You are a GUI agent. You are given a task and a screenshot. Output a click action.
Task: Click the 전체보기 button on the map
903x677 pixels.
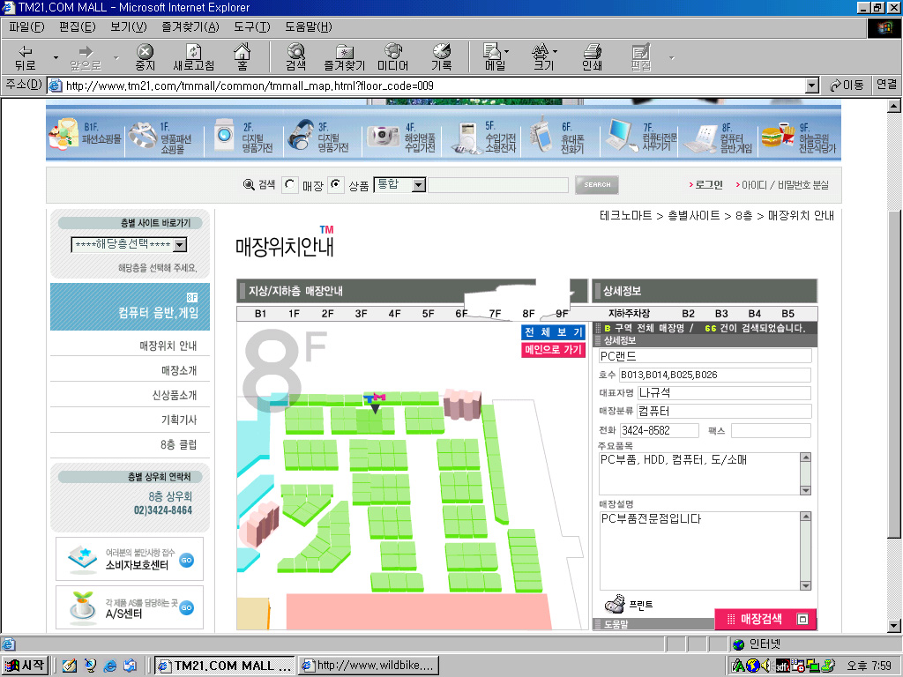click(x=554, y=332)
